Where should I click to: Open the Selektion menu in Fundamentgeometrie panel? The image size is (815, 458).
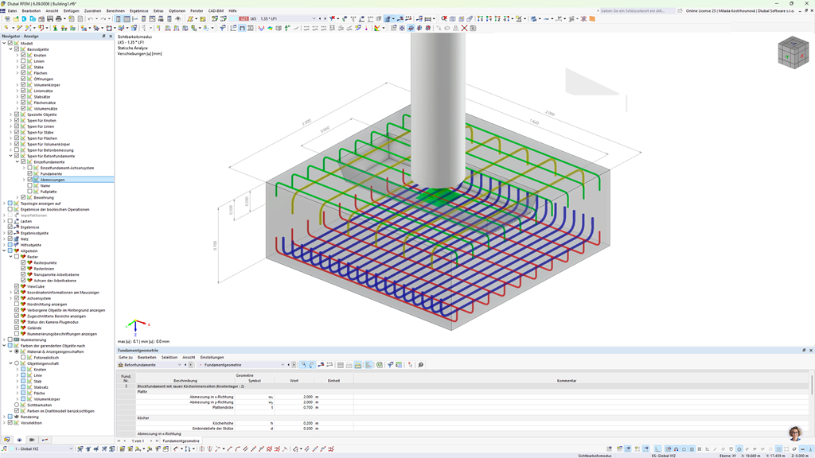pyautogui.click(x=168, y=357)
